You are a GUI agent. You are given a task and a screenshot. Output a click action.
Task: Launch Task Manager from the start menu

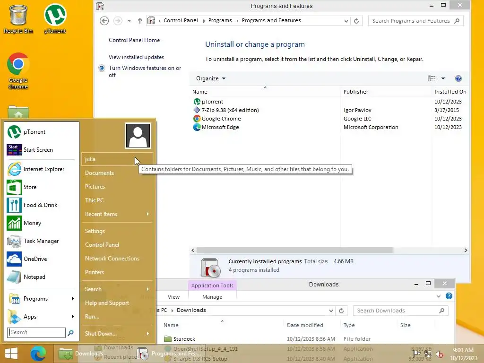click(42, 241)
